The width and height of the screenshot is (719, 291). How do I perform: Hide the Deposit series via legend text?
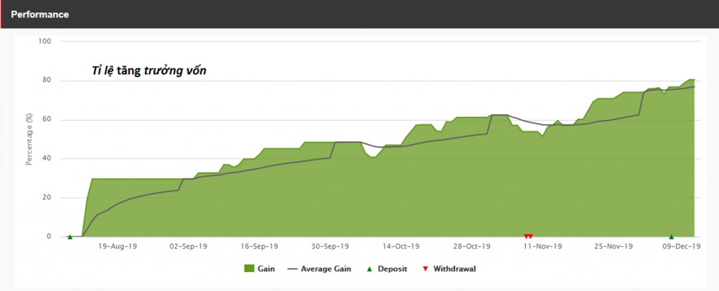(392, 269)
